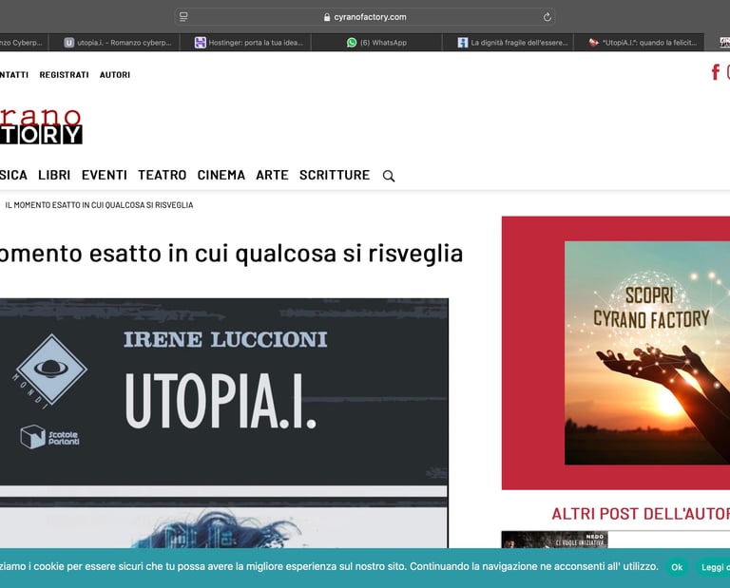Screen dimensions: 730x588
Task: Click the Cyrano Factory logo
Action: tap(41, 125)
